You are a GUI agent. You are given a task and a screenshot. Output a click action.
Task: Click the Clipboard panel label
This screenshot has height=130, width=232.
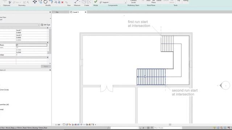[x=7, y=5]
